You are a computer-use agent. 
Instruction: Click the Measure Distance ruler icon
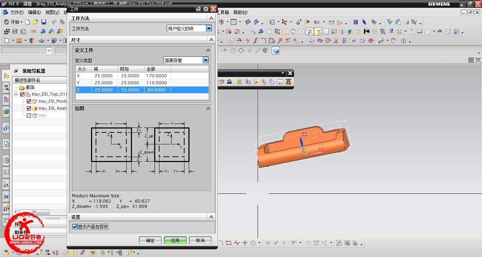pyautogui.click(x=331, y=22)
